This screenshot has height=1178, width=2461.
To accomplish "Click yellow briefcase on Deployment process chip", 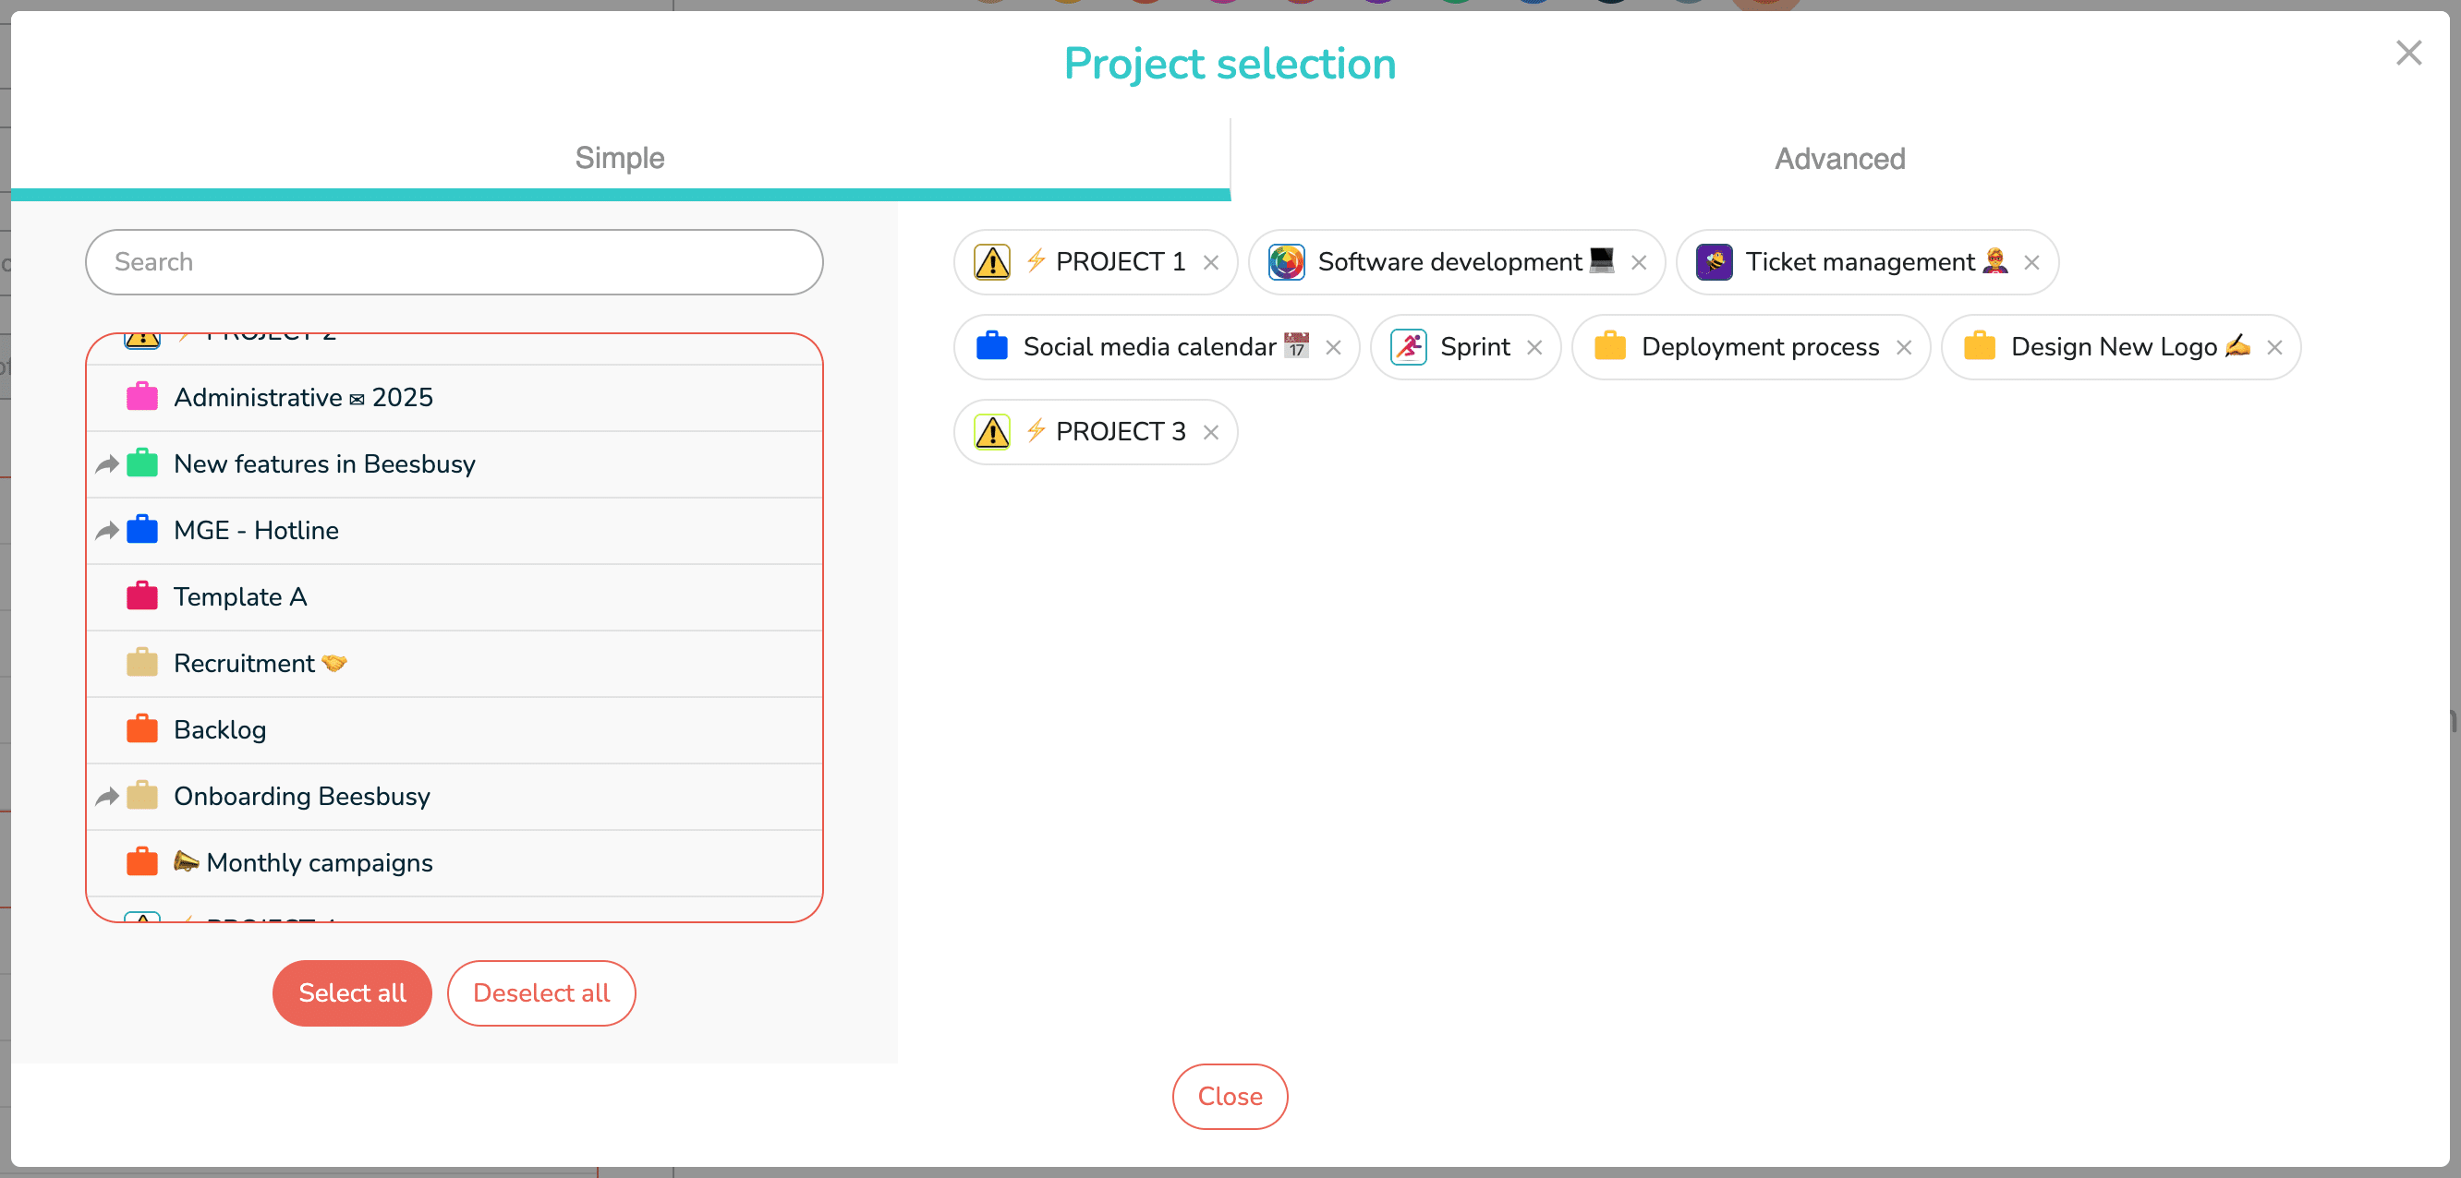I will [1610, 345].
